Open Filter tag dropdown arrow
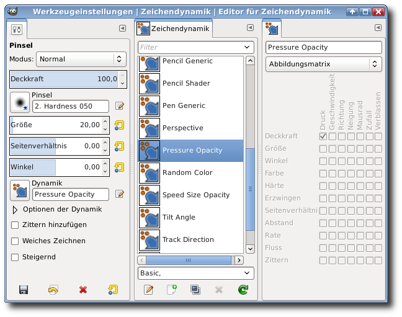Viewport: 402px width, 317px height. (x=247, y=47)
